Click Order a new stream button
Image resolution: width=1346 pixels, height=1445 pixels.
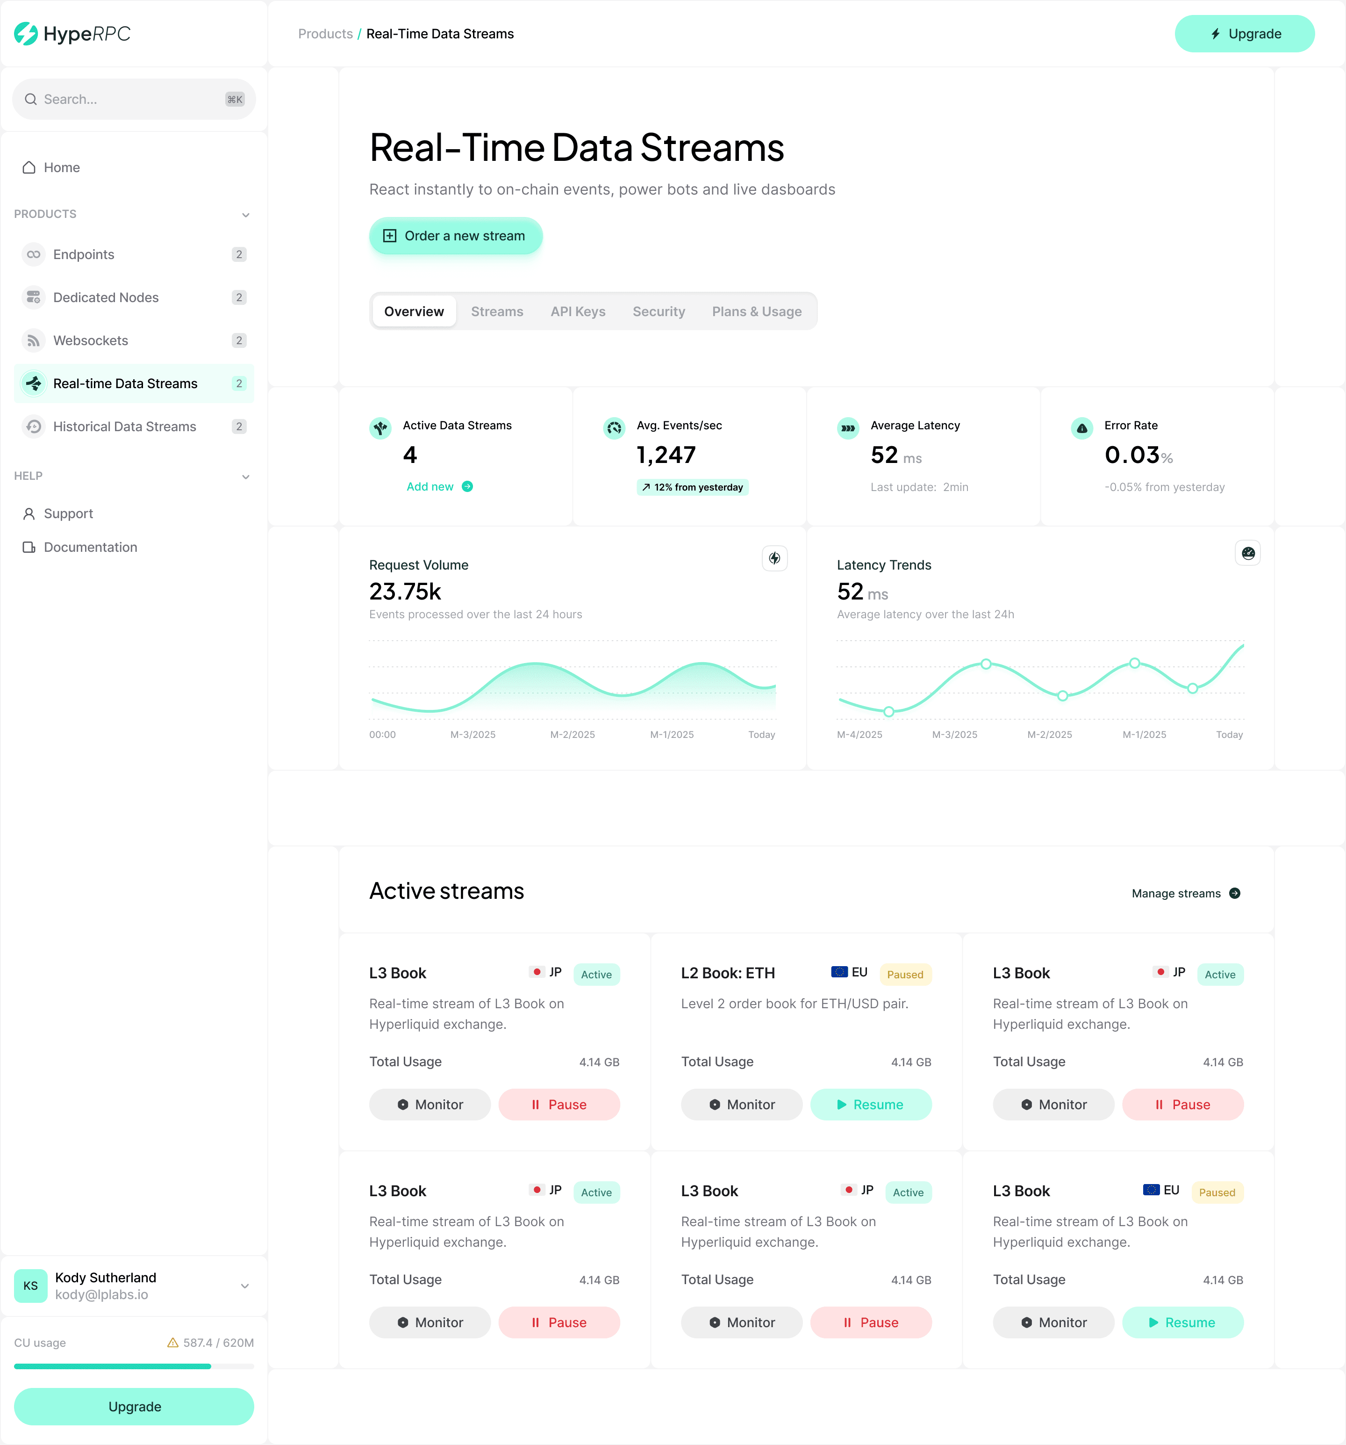(x=456, y=236)
